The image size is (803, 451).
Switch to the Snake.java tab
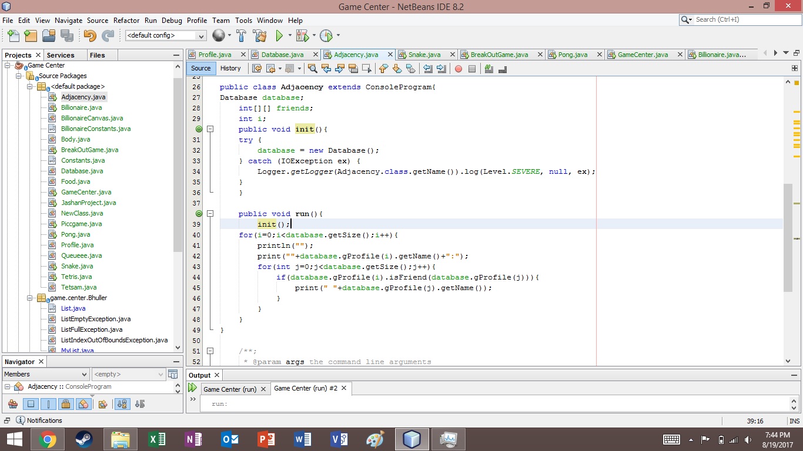click(424, 54)
